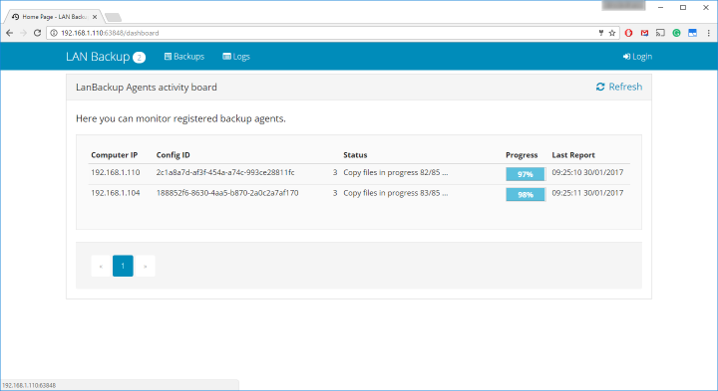Click the browser forward arrow
This screenshot has height=391, width=718.
pyautogui.click(x=24, y=33)
